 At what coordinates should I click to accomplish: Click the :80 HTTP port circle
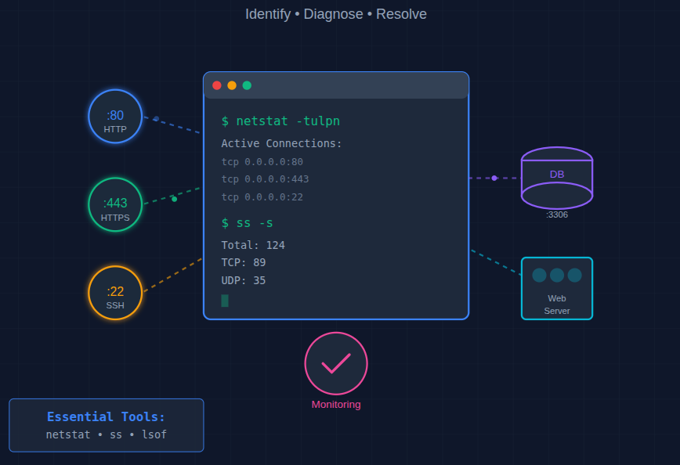[x=115, y=117]
